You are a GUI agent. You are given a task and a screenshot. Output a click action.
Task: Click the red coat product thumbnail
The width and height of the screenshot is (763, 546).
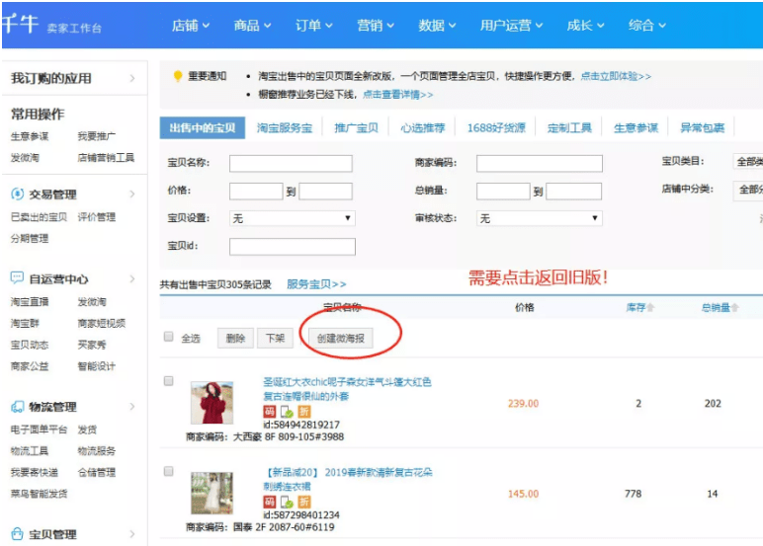pos(212,403)
